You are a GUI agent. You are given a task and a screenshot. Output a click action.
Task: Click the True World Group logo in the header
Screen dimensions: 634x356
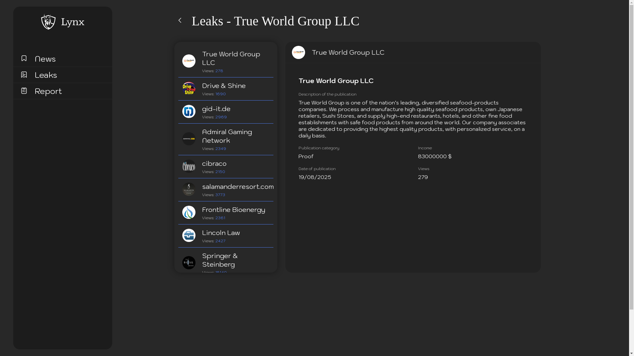[299, 52]
